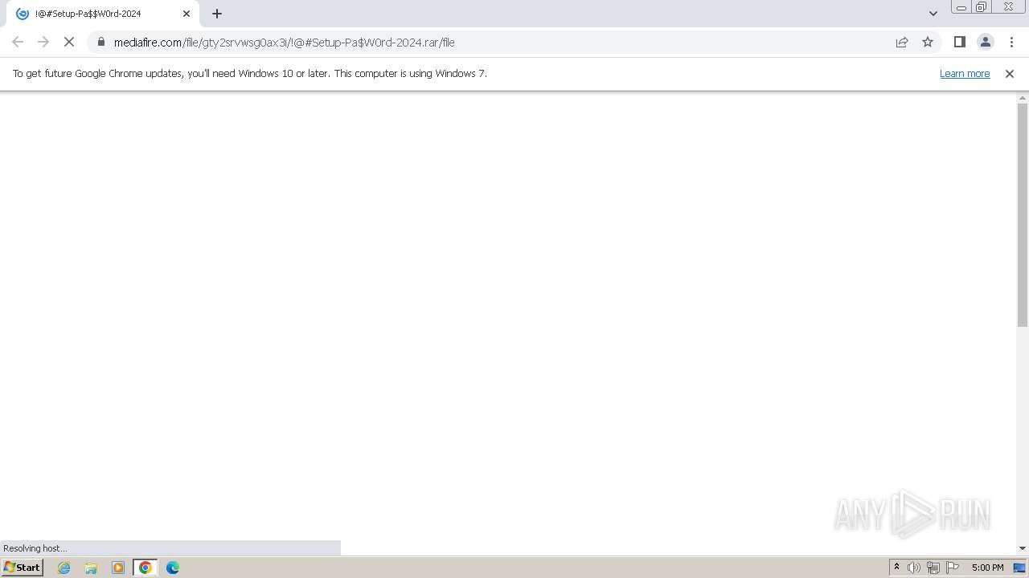
Task: Open Chrome side panel
Action: pos(959,42)
